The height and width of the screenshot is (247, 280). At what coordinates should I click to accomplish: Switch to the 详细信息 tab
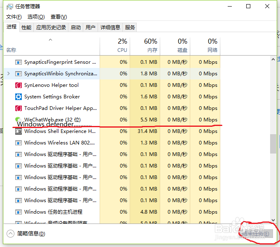pos(110,28)
